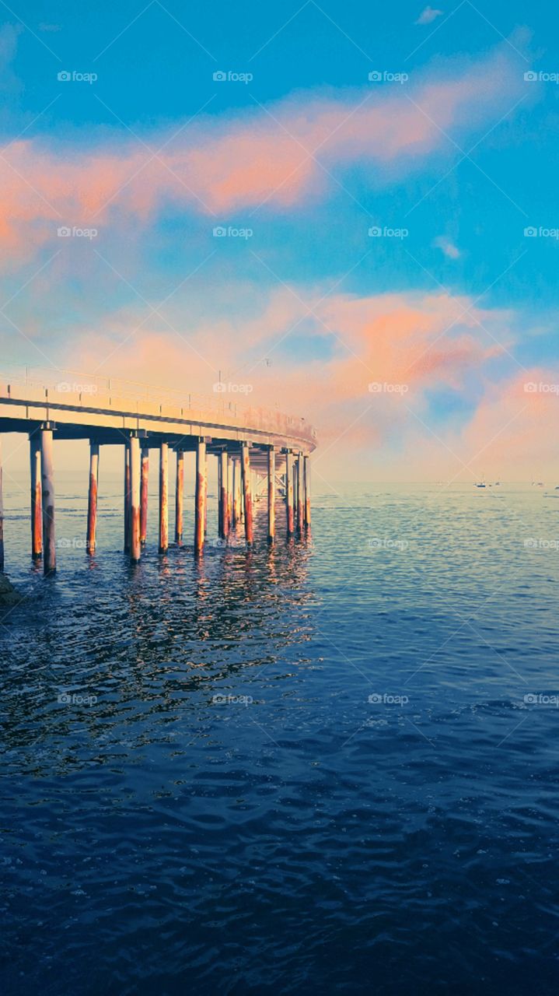Click the foap watermark in the top-left sky
The image size is (559, 996).
click(x=77, y=77)
